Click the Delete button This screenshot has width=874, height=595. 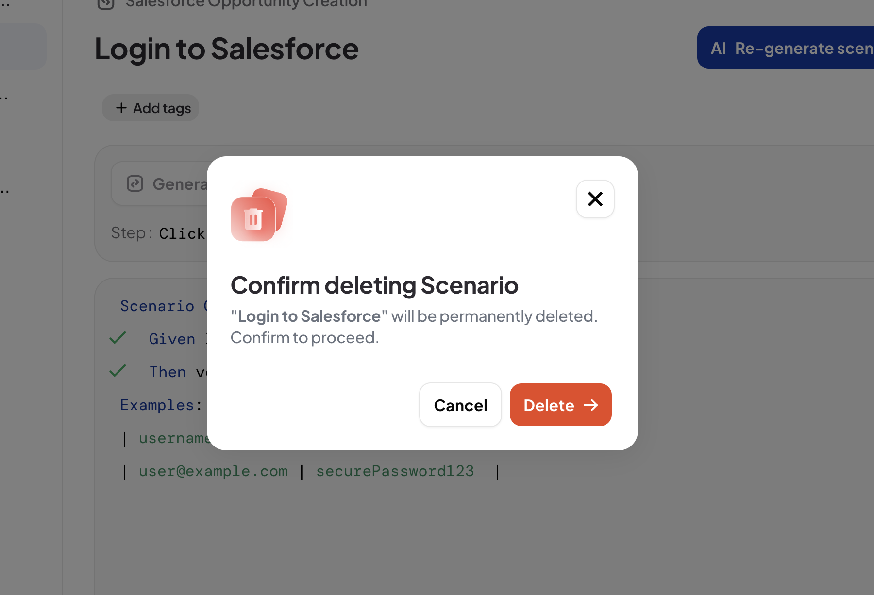[x=560, y=405]
